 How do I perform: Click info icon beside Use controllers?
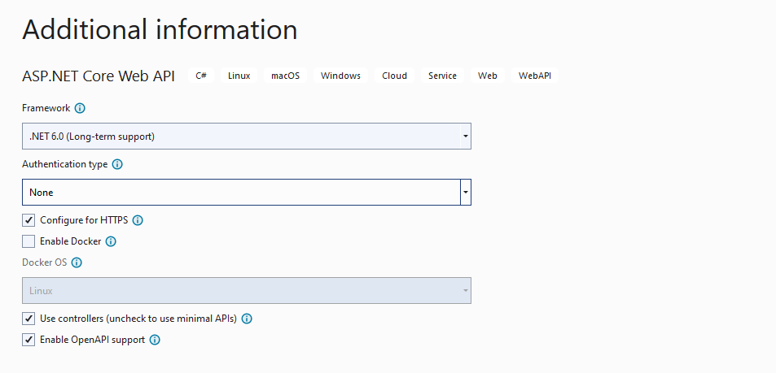pyautogui.click(x=247, y=319)
